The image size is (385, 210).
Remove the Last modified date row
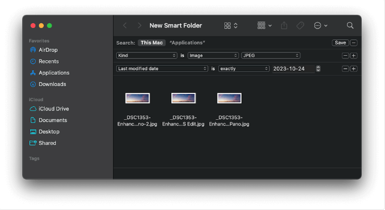(x=345, y=69)
